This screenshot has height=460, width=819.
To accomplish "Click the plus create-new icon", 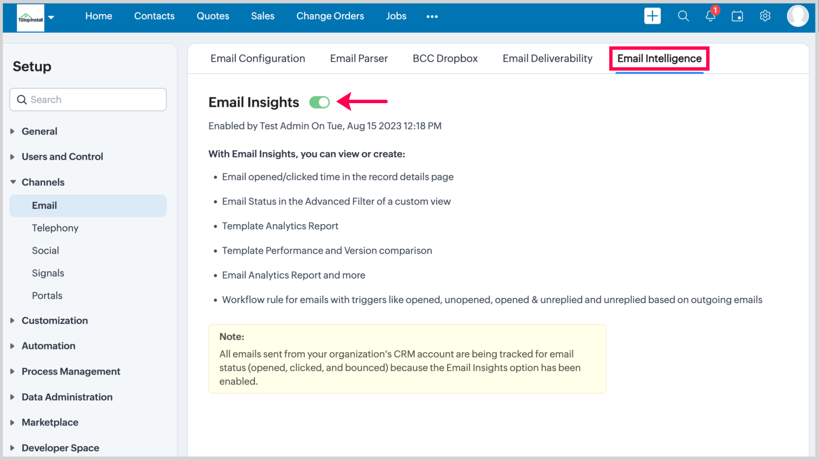I will (x=652, y=16).
